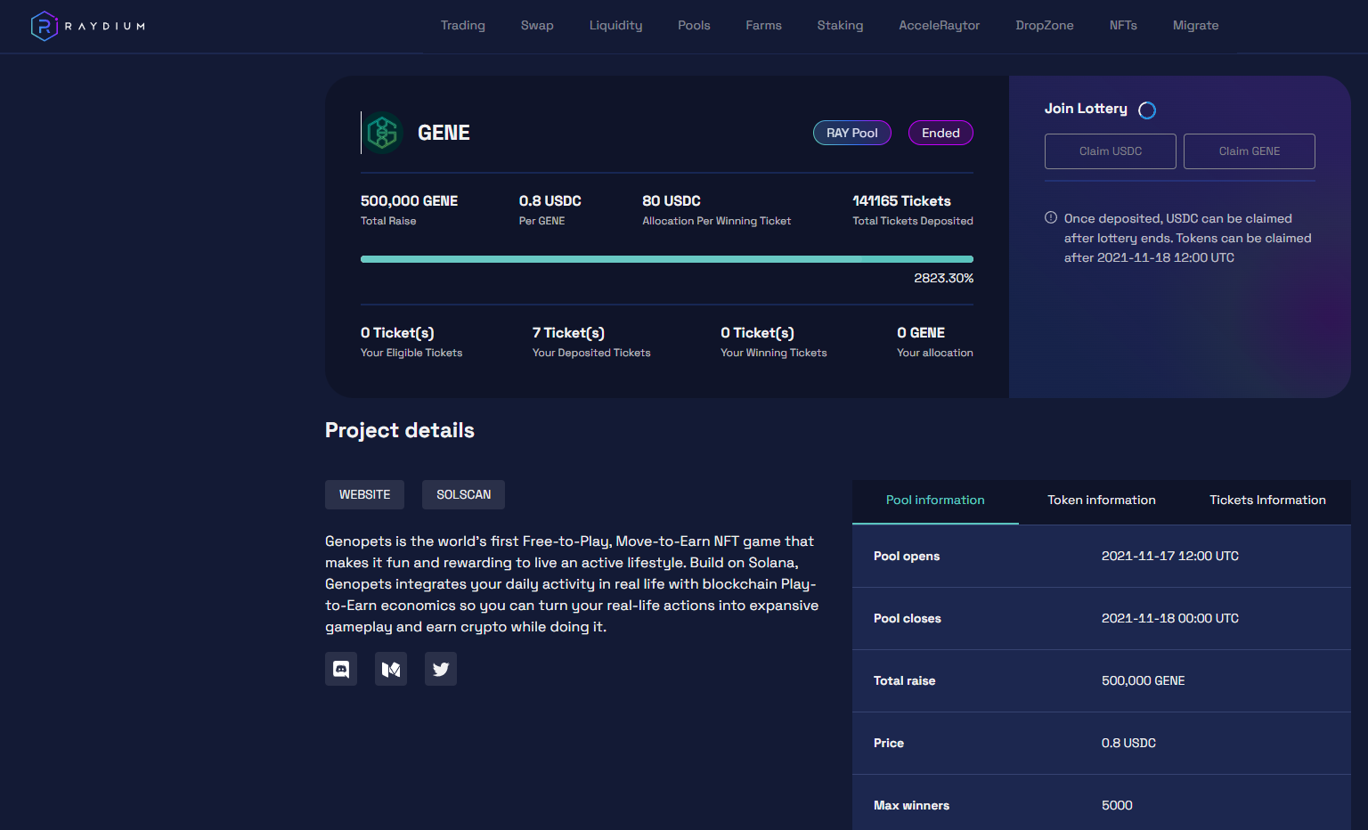Click Your Winning Tickets count
The height and width of the screenshot is (830, 1368).
[x=757, y=333]
